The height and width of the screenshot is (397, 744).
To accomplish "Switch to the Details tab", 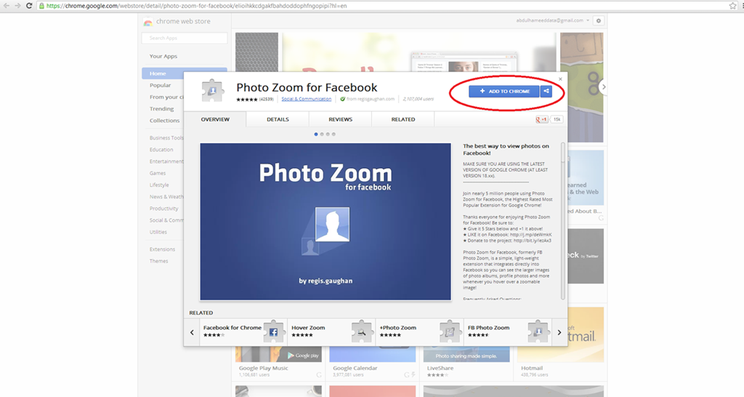I will point(278,120).
